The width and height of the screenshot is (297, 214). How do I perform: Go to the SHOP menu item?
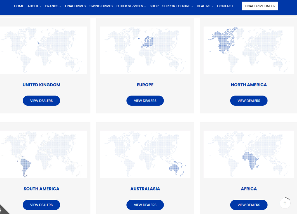[x=154, y=6]
